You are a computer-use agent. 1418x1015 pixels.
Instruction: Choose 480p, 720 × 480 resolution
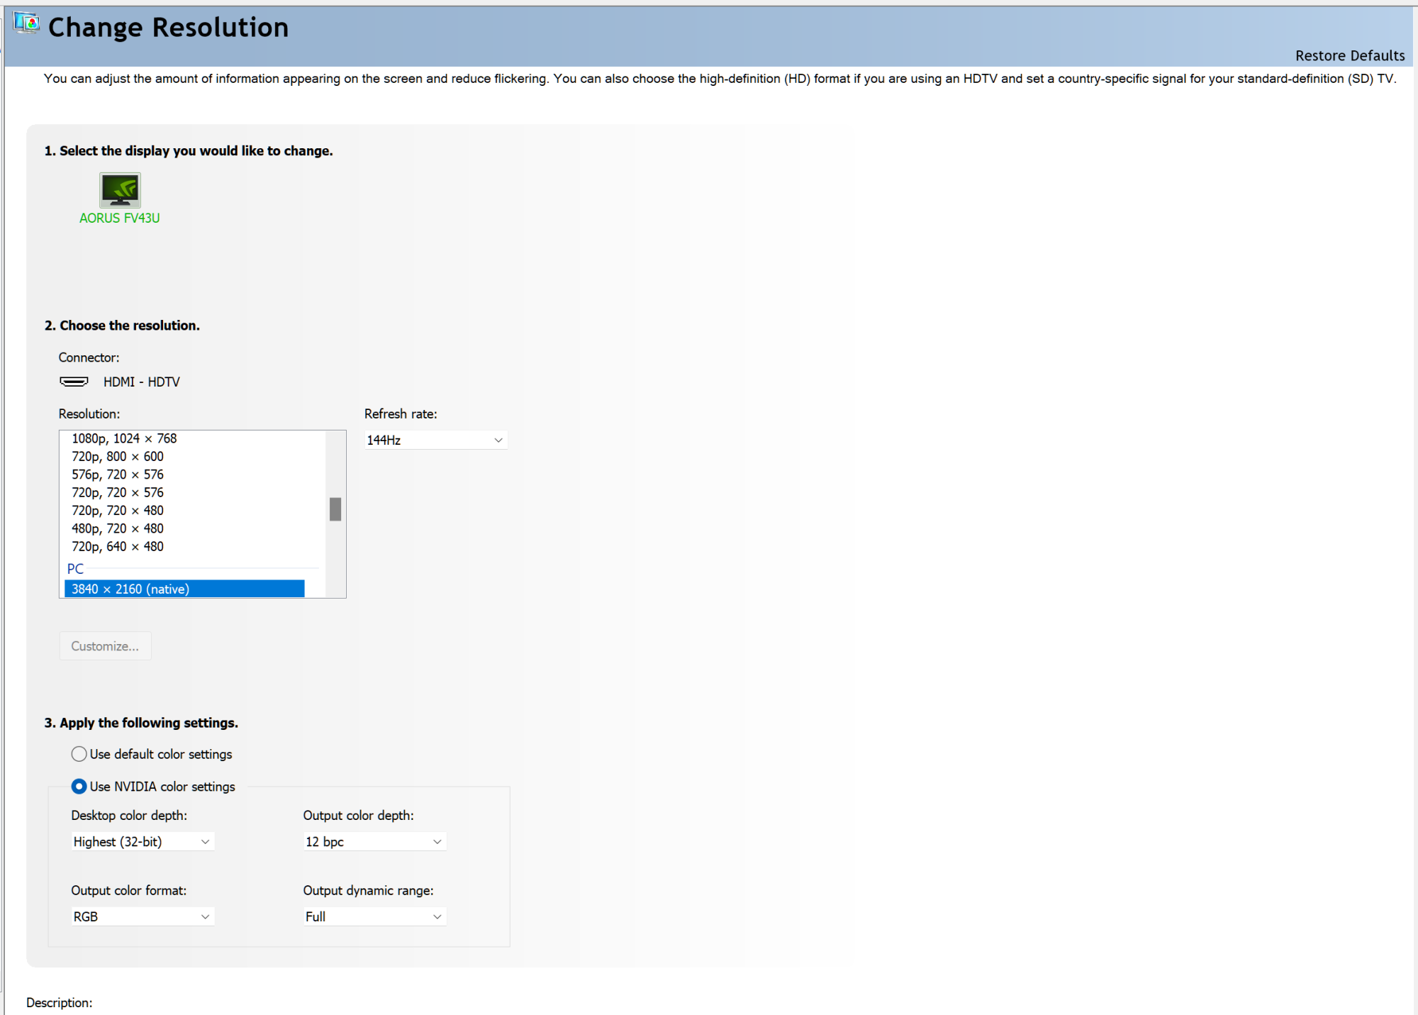click(x=118, y=528)
